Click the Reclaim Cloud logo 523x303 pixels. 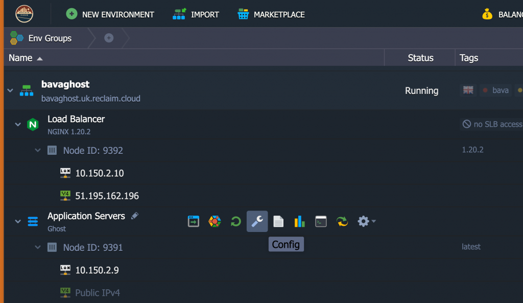coord(25,14)
